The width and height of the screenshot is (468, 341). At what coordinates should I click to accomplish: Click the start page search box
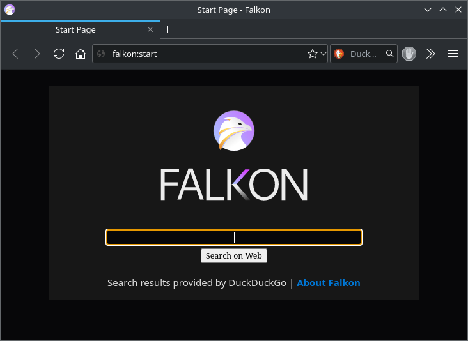click(x=234, y=238)
